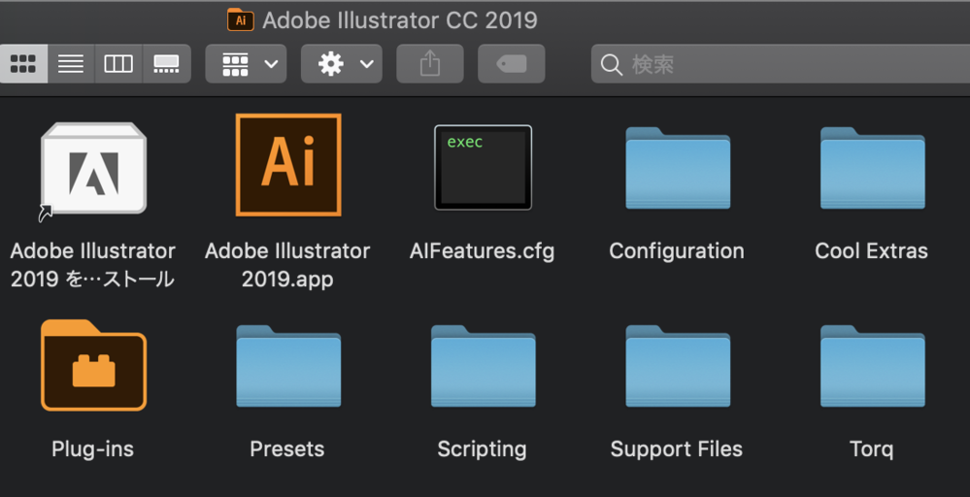Viewport: 970px width, 497px height.
Task: Select the AIFeatures.cfg exec file
Action: click(483, 168)
